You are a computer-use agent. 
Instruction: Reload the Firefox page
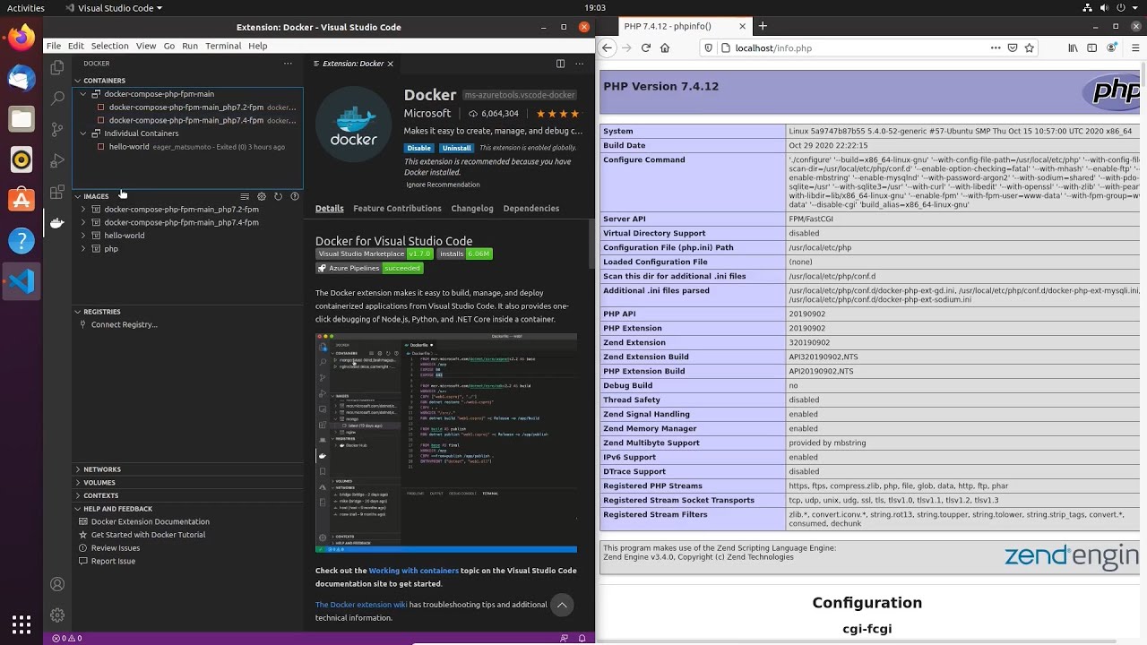pos(645,47)
